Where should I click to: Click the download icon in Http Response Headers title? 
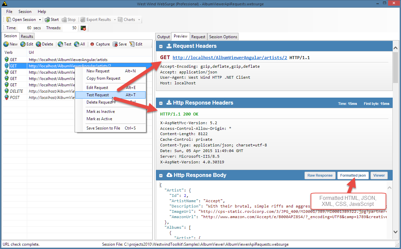(x=169, y=103)
